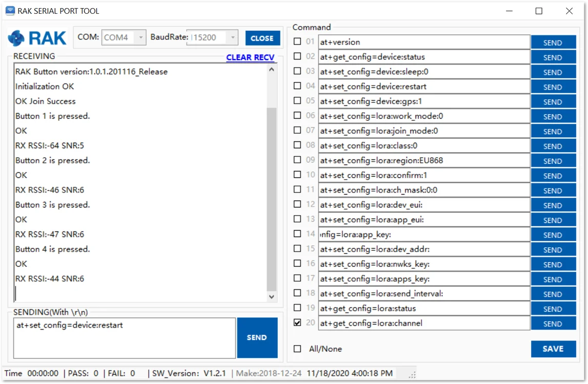Image resolution: width=588 pixels, height=384 pixels.
Task: Send the lora:dev_eui command
Action: click(x=553, y=205)
